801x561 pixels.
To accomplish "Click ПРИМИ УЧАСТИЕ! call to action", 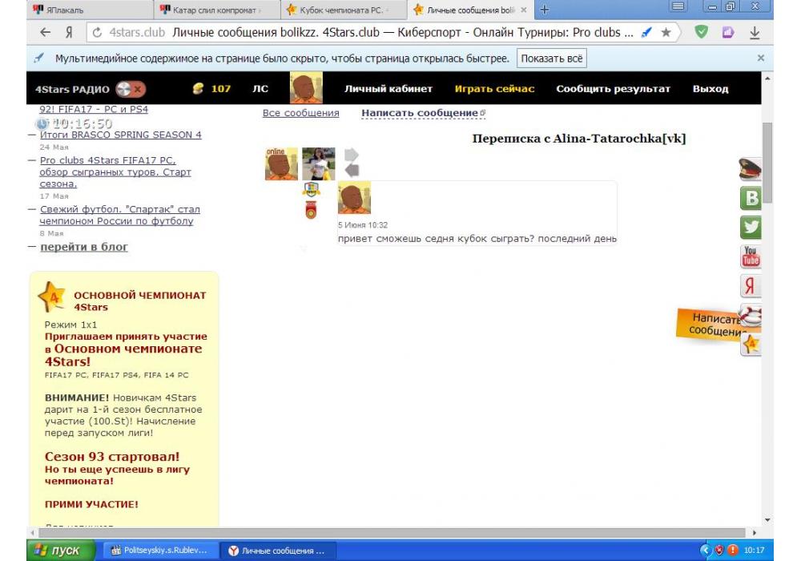I will coord(91,504).
